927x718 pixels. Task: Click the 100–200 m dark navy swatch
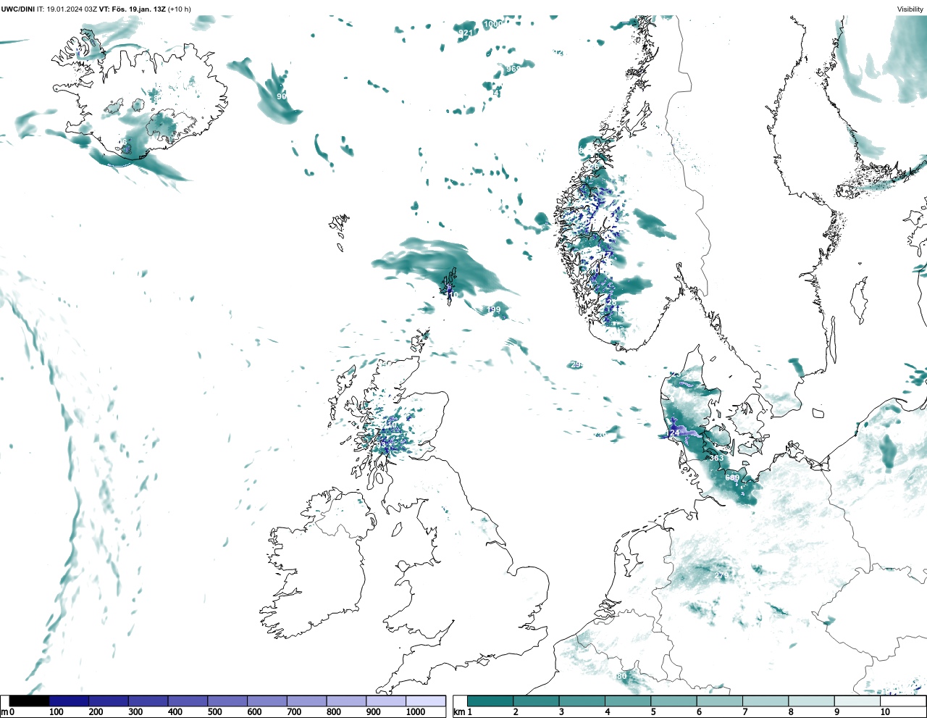tap(70, 701)
